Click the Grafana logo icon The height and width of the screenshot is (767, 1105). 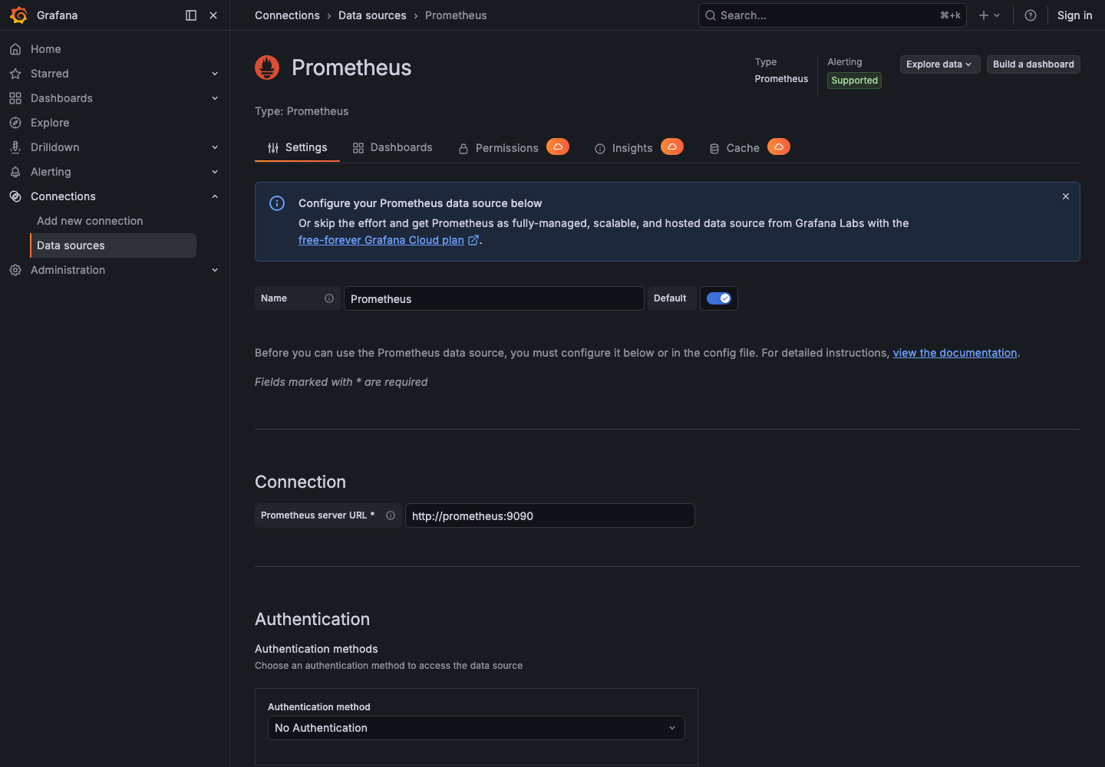(x=18, y=15)
